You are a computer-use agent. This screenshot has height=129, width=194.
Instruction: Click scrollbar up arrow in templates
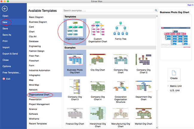[x=157, y=16]
